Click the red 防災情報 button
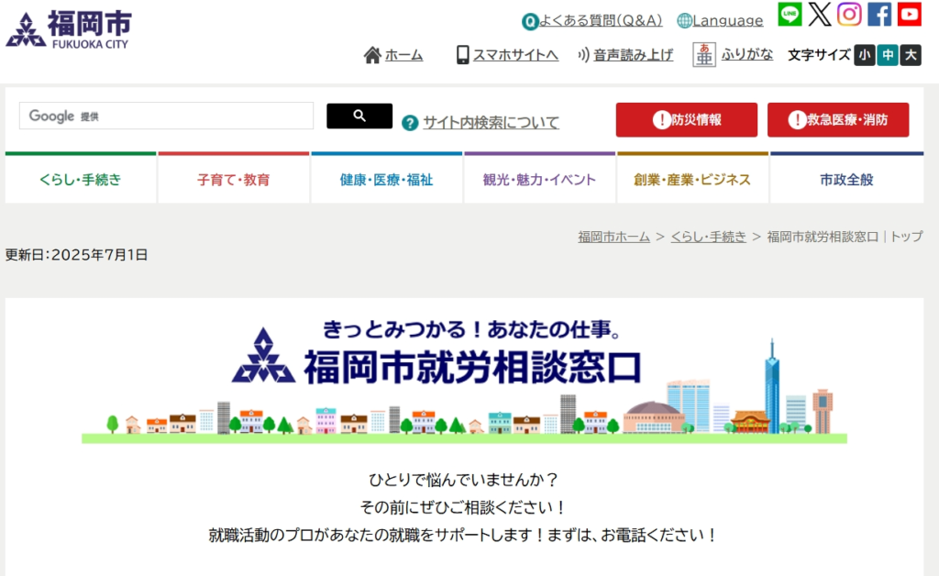 pos(687,120)
